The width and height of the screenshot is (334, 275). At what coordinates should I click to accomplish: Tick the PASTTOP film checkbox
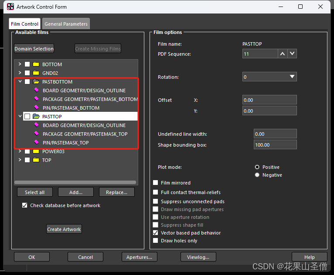tap(27, 117)
